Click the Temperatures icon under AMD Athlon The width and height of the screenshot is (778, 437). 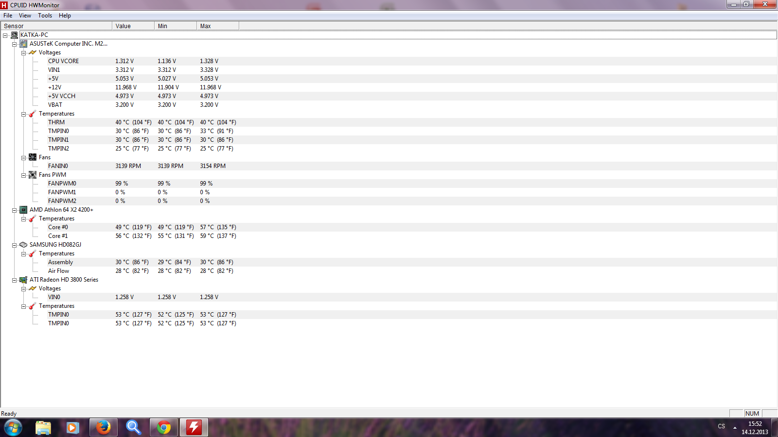coord(33,218)
